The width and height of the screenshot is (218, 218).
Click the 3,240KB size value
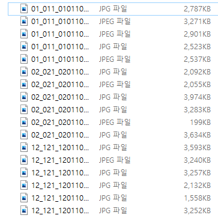click(x=197, y=160)
